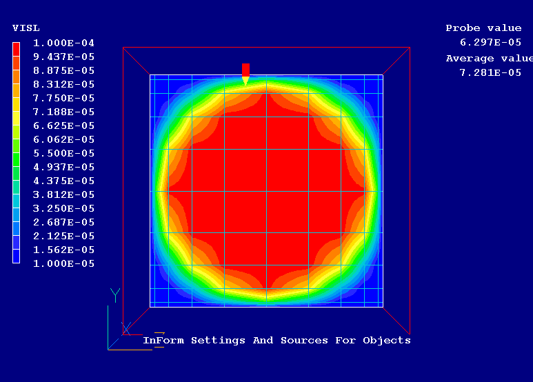
Task: Click the Probe value label
Action: tap(483, 28)
